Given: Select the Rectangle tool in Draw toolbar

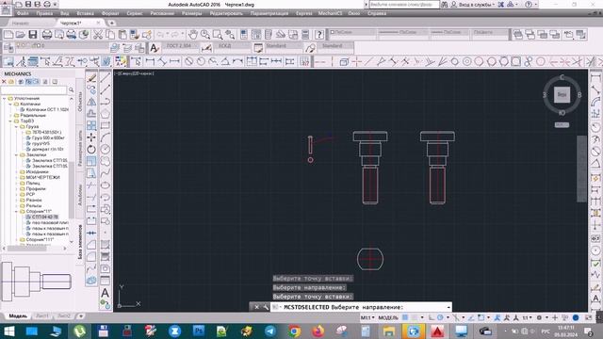Looking at the screenshot, I should click(106, 125).
